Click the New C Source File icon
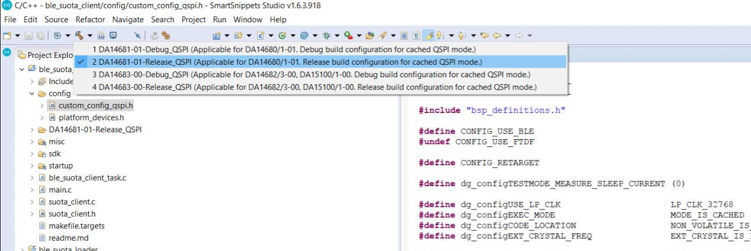Screen dimensions: 751x251 click(261, 35)
